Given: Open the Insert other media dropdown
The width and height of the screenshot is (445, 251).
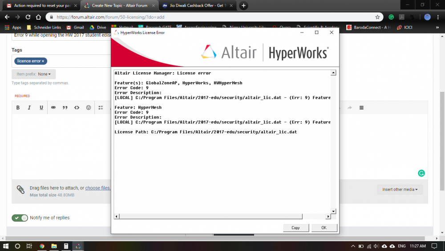Looking at the screenshot, I should pos(400,189).
